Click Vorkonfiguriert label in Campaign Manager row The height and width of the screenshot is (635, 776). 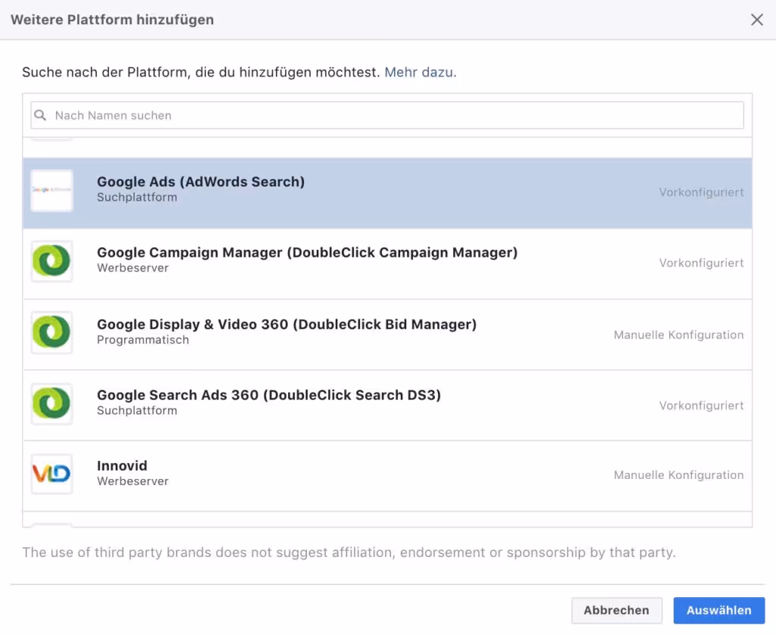pos(701,263)
